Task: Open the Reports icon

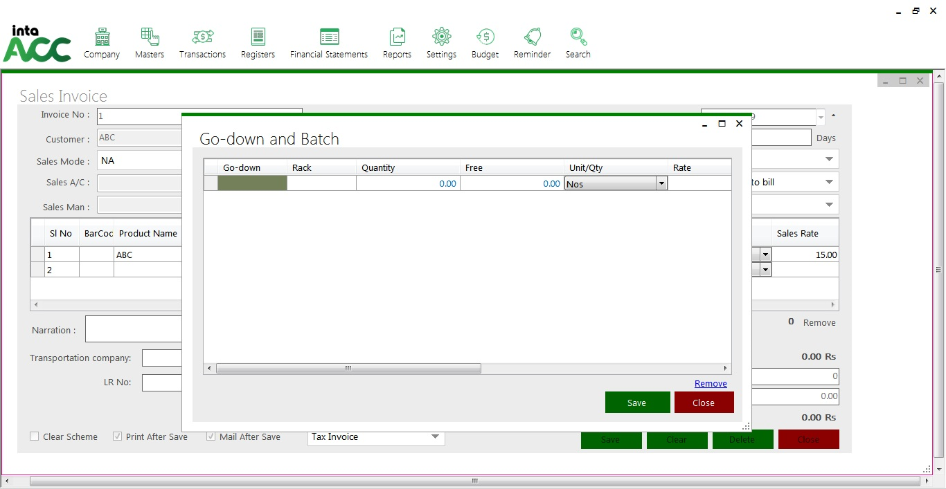Action: (397, 37)
